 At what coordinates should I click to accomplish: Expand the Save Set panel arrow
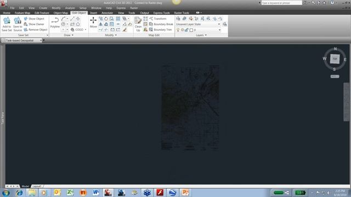pyautogui.click(x=47, y=35)
